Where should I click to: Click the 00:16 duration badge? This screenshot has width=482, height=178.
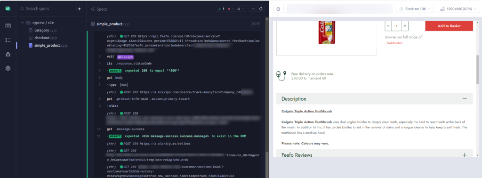click(x=256, y=24)
